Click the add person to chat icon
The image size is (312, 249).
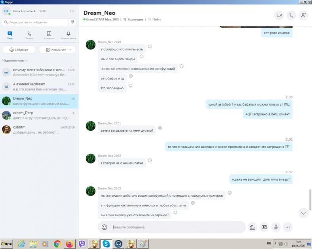[303, 15]
